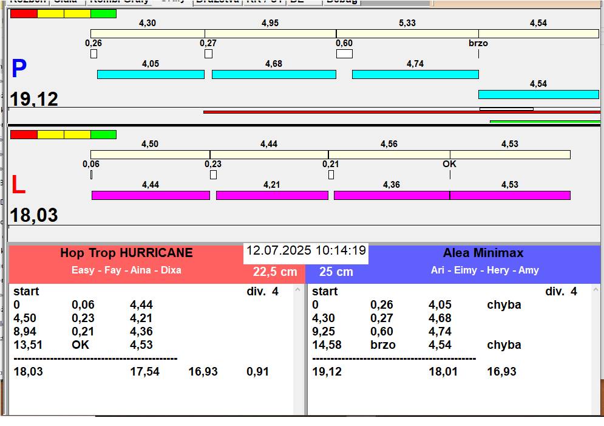The height and width of the screenshot is (426, 604).
Task: Click the green start light in lane P
Action: point(104,14)
